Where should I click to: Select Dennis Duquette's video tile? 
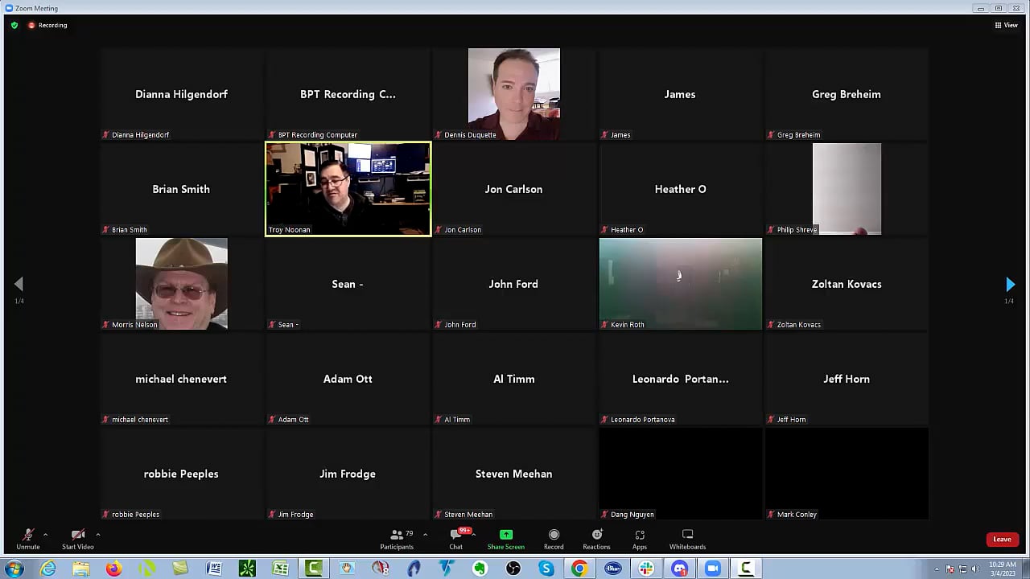[x=514, y=94]
